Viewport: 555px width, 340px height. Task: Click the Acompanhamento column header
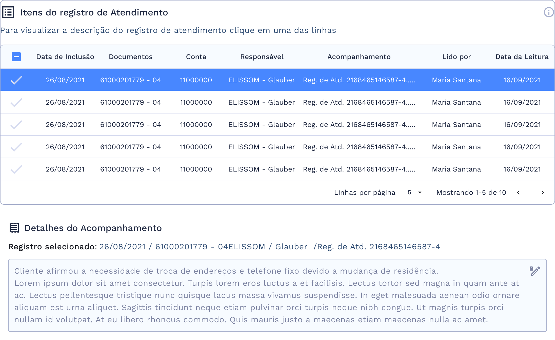point(359,57)
